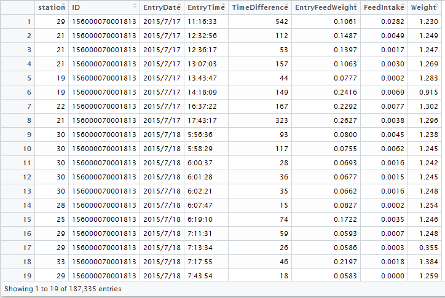Sort by the EntryDate column header
Image resolution: width=445 pixels, height=298 pixels.
(x=162, y=7)
